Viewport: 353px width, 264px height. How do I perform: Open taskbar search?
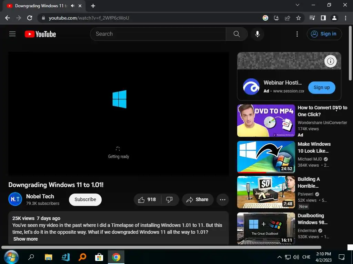(x=31, y=257)
